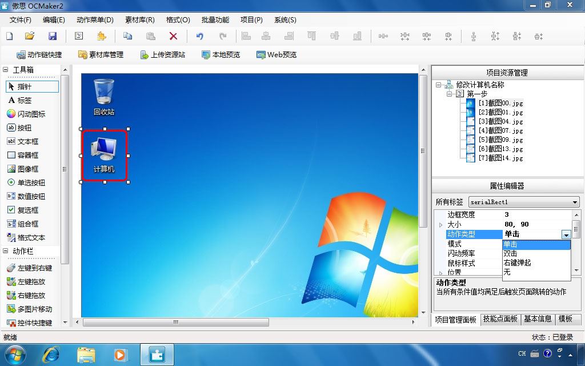Image resolution: width=585 pixels, height=366 pixels.
Task: Open the 所有标签 serialRect1 combo box
Action: pos(524,202)
